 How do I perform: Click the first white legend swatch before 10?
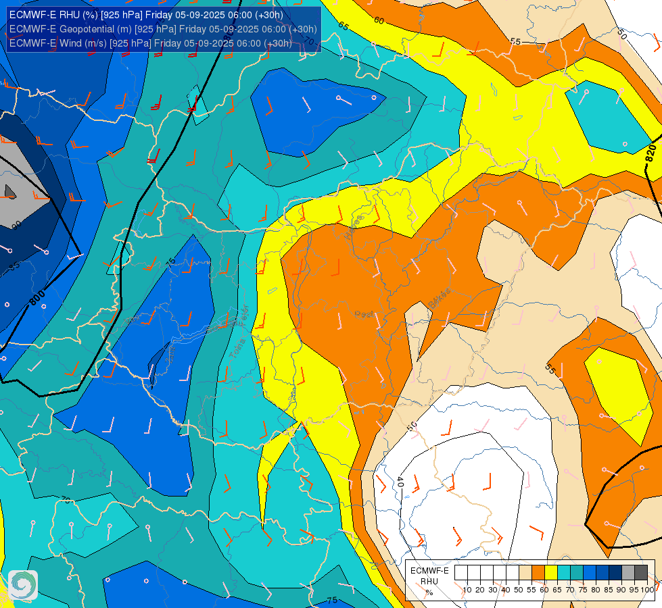tap(461, 573)
